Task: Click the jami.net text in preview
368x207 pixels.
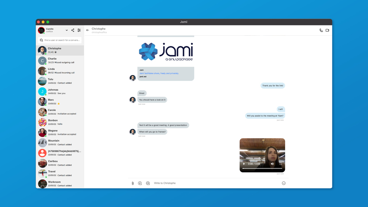Action: click(x=143, y=76)
